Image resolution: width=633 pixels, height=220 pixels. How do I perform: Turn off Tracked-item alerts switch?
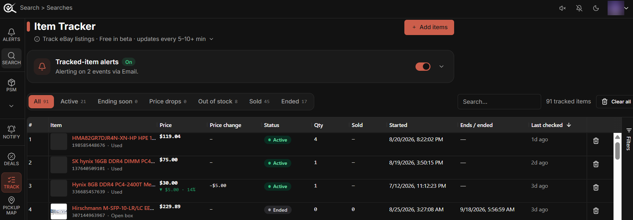tap(423, 67)
